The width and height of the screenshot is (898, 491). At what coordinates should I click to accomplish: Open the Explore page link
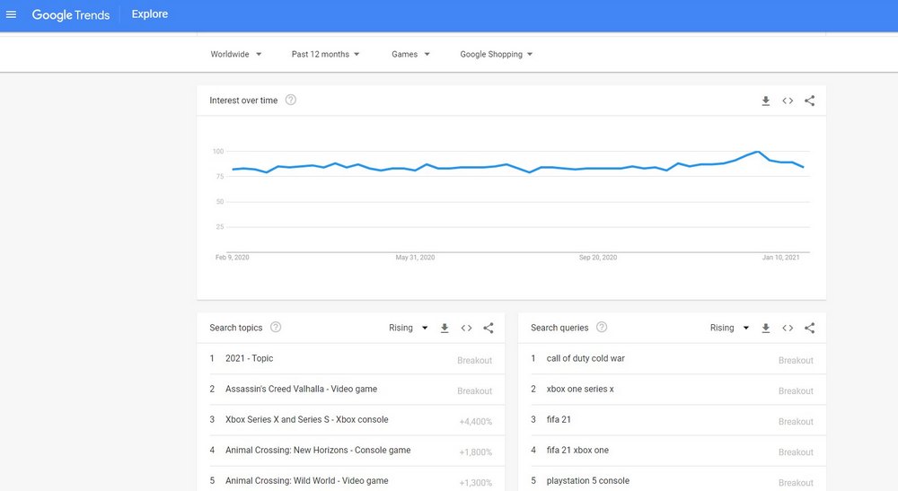149,14
